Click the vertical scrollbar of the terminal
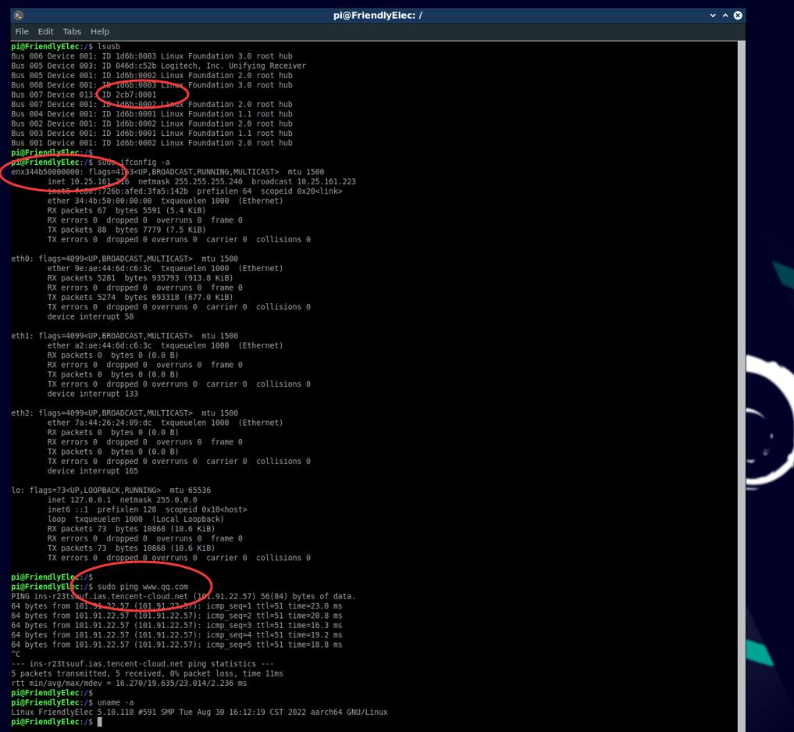 click(742, 386)
